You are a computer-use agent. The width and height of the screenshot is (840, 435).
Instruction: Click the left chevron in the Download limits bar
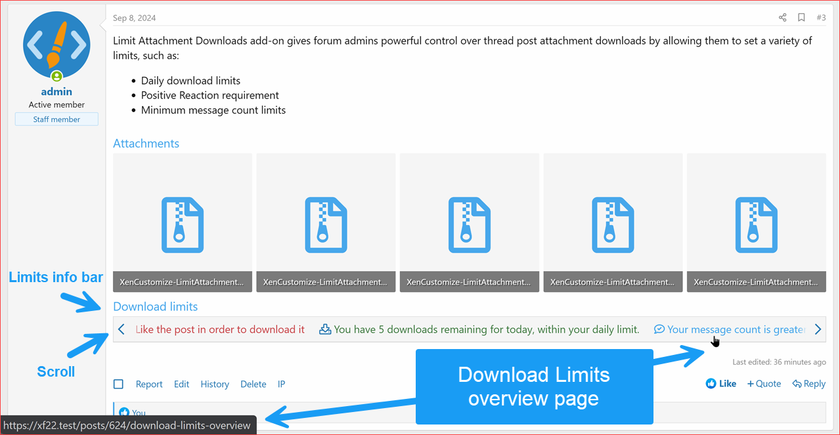tap(121, 329)
